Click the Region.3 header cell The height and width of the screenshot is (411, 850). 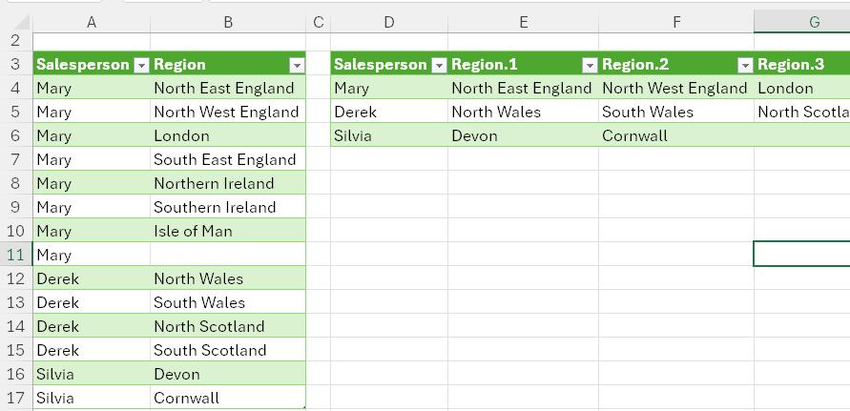[801, 64]
